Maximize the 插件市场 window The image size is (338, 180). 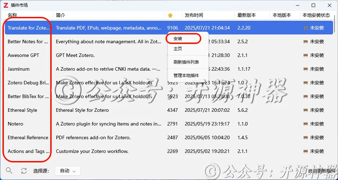pos(313,5)
